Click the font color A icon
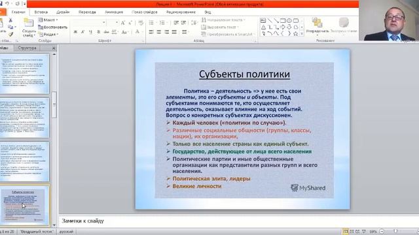The image size is (419, 235). (x=137, y=32)
